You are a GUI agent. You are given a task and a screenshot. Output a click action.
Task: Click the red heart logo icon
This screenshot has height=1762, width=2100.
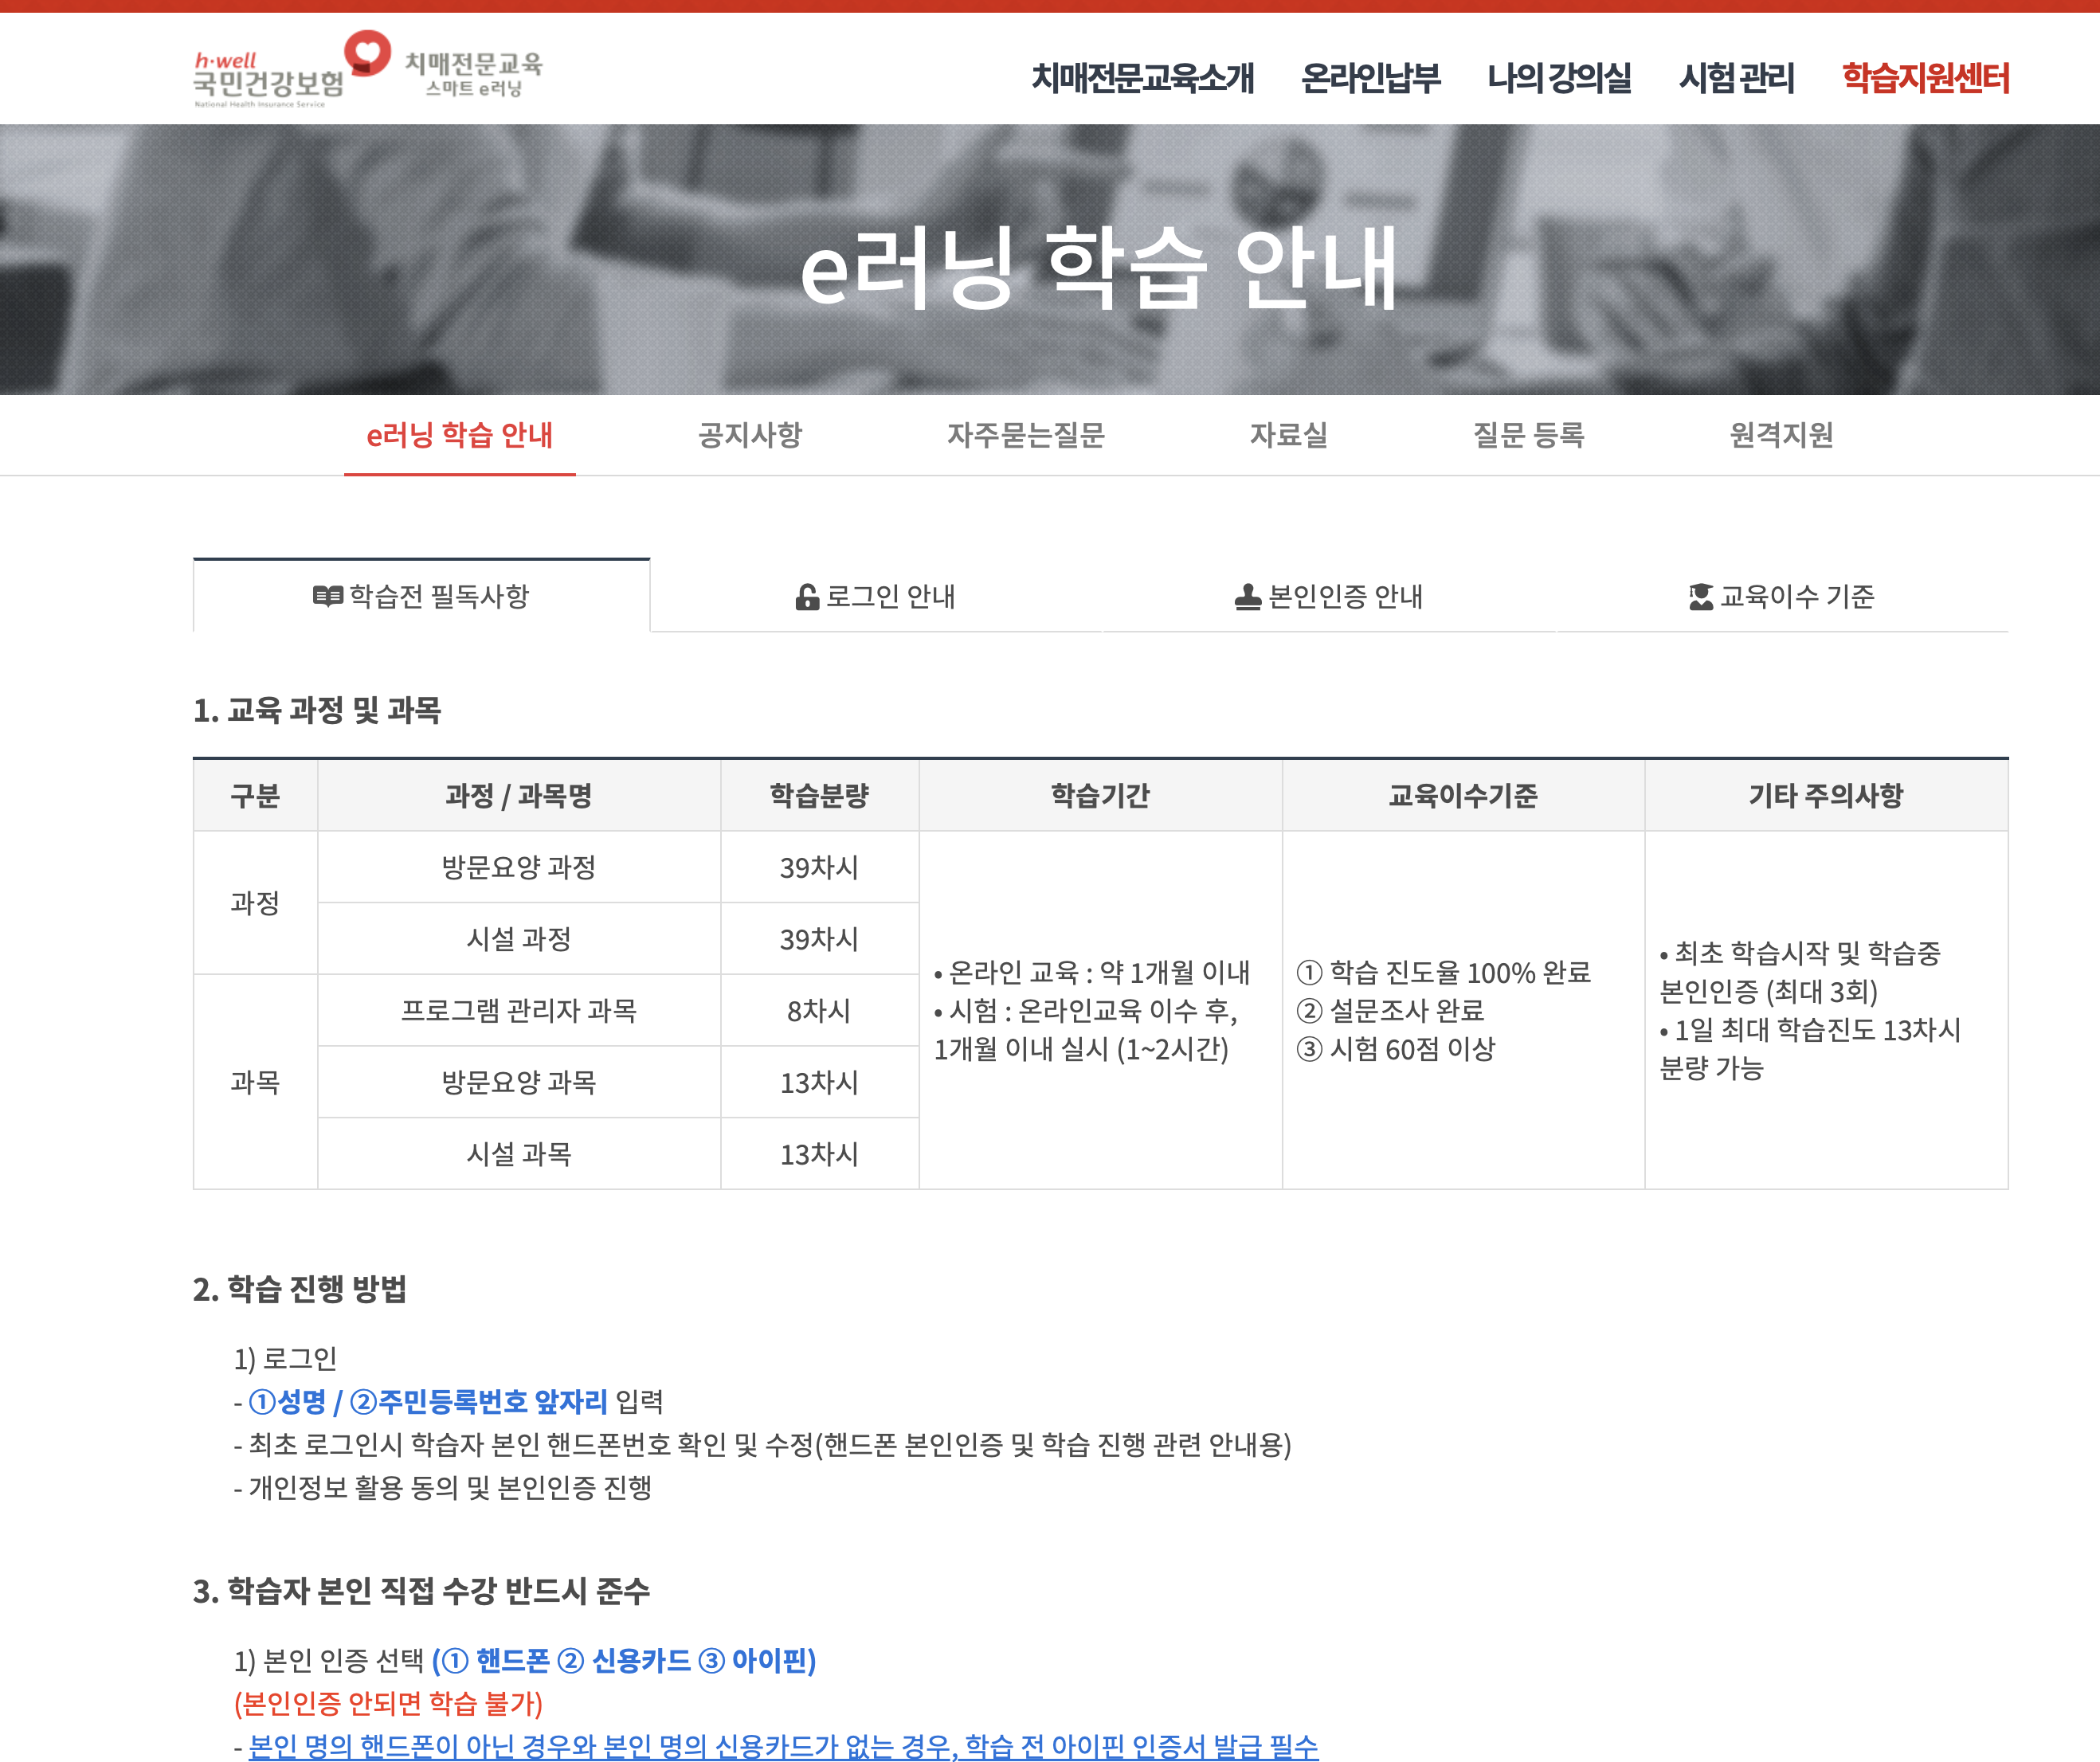pyautogui.click(x=367, y=52)
